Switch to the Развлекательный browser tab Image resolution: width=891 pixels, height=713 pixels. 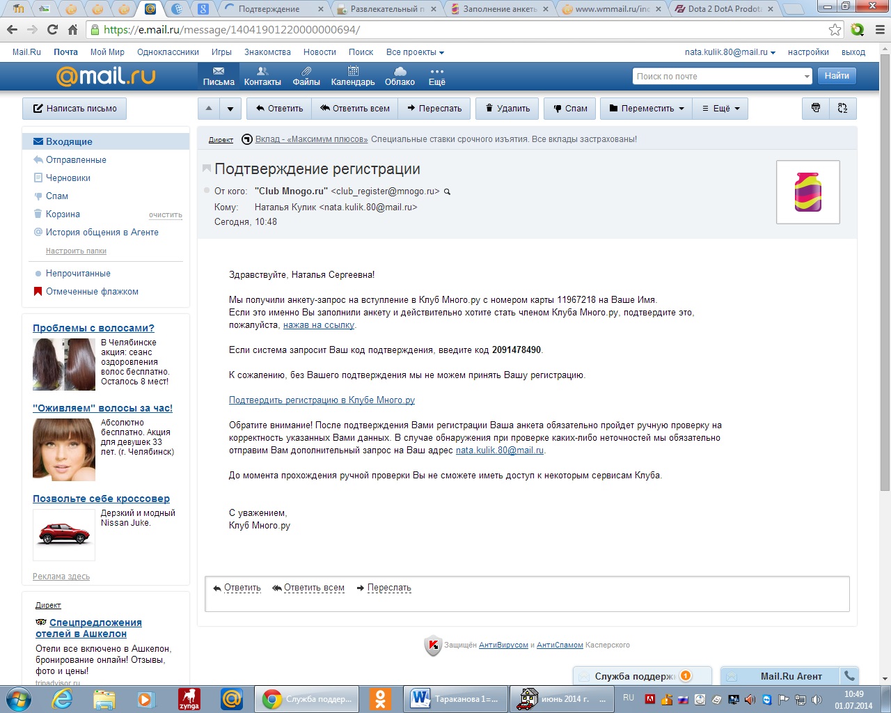[388, 9]
